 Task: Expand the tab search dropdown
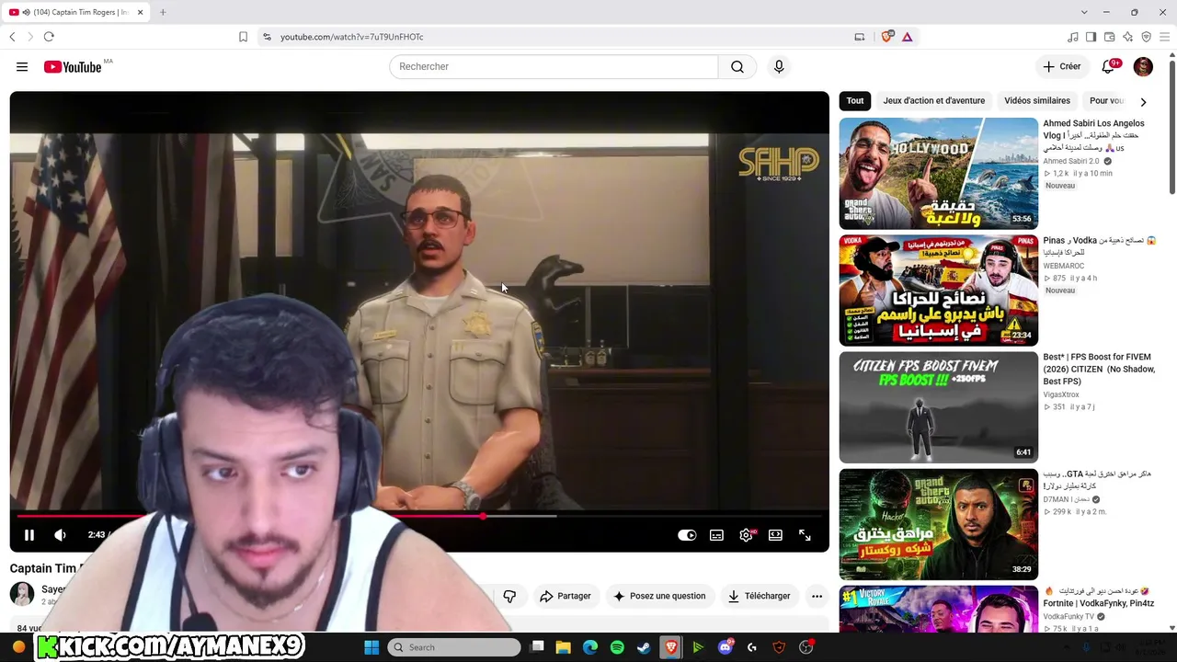point(1084,12)
